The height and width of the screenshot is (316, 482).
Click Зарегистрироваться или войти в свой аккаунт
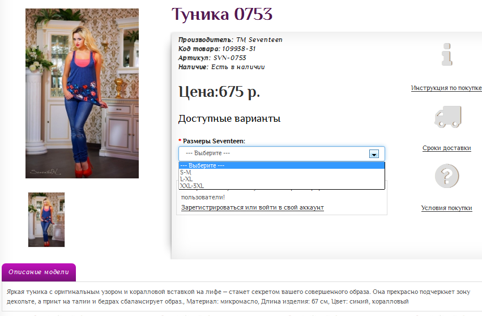(x=253, y=207)
